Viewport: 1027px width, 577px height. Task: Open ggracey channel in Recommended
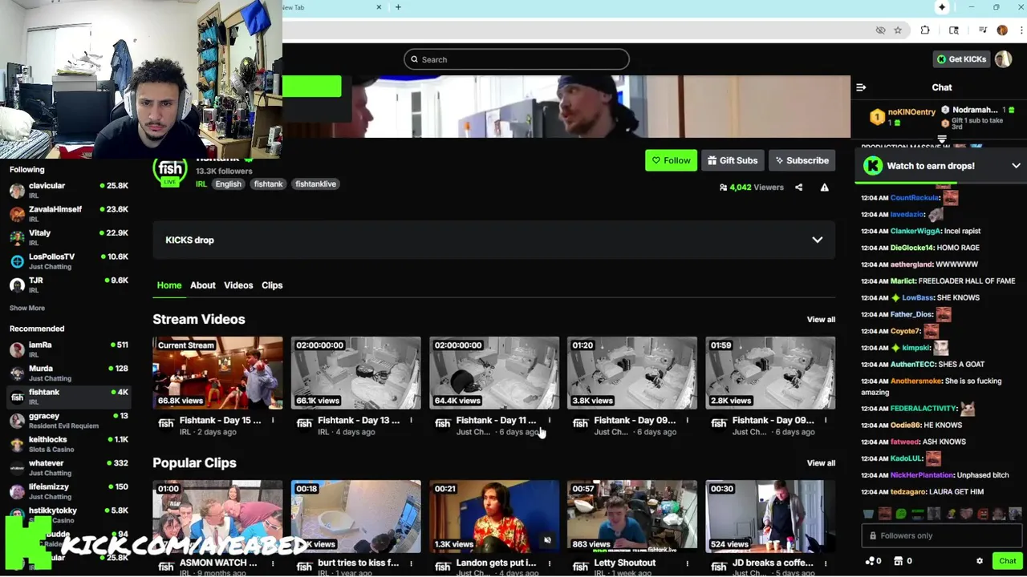69,421
